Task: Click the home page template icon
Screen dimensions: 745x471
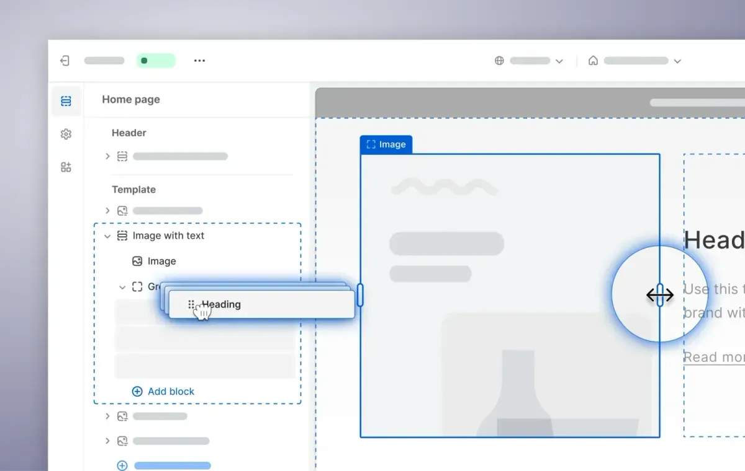Action: tap(594, 61)
